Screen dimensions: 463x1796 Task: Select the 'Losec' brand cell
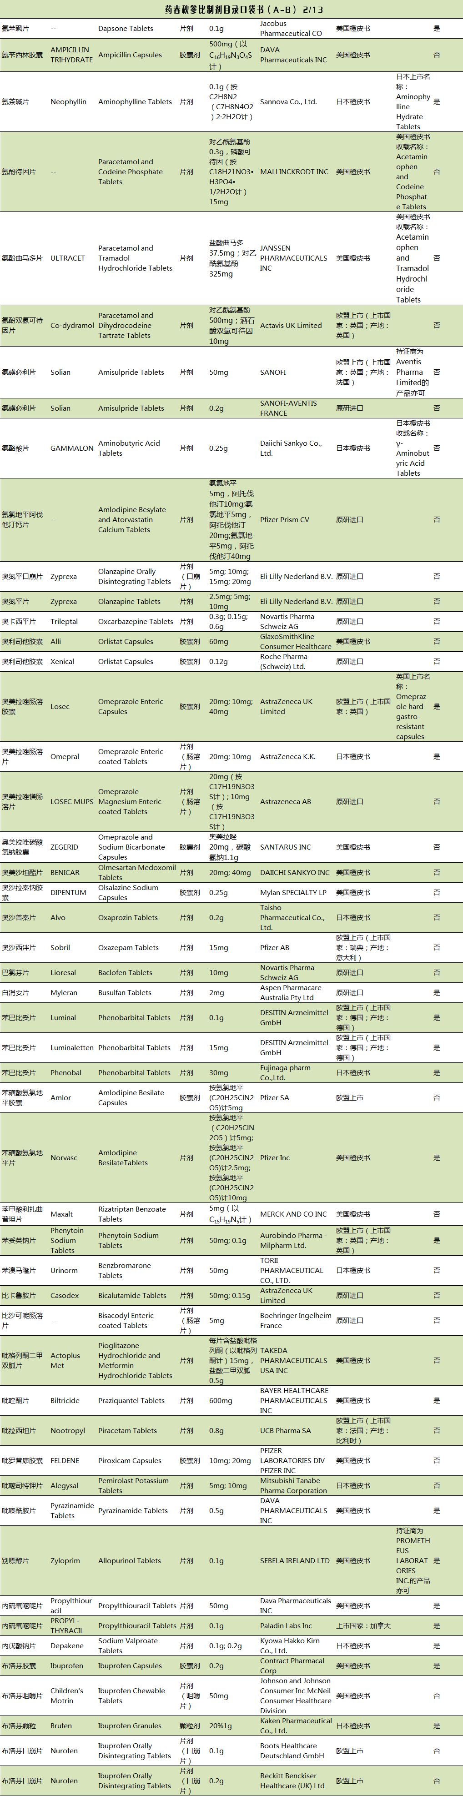60,706
